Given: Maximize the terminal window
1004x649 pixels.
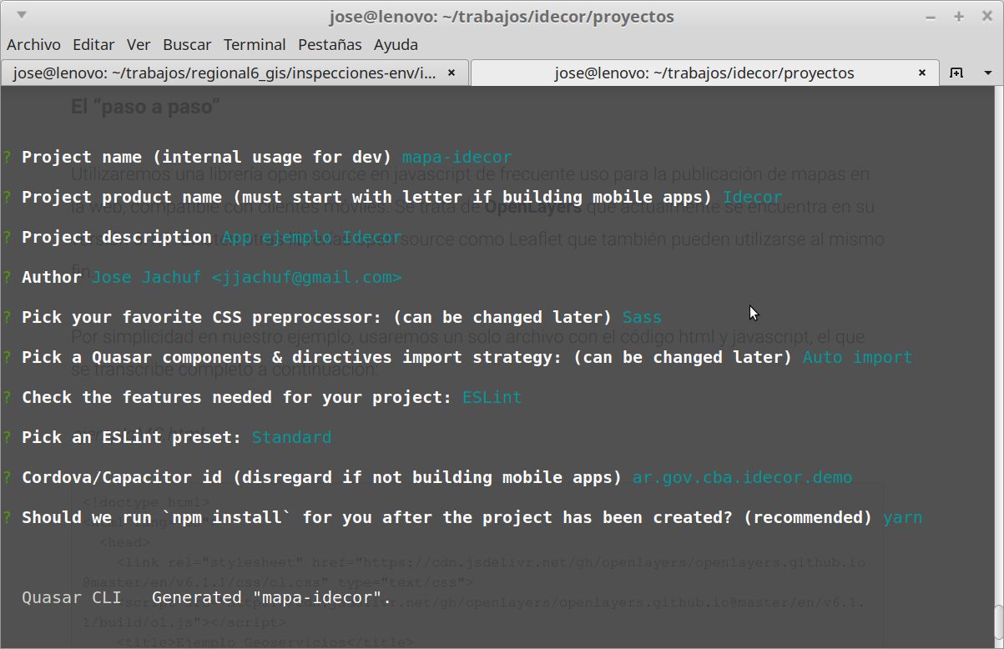Looking at the screenshot, I should click(959, 17).
